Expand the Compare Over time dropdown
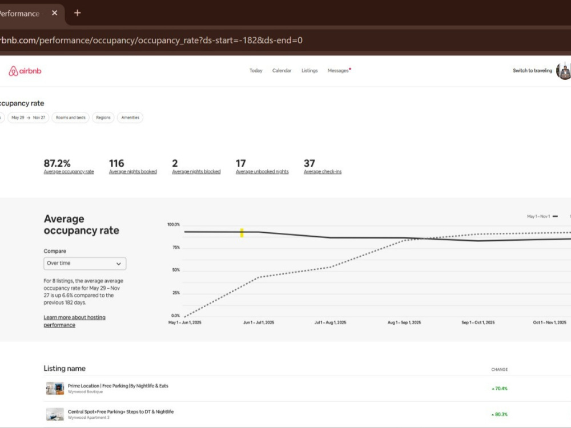571x428 pixels. click(85, 264)
